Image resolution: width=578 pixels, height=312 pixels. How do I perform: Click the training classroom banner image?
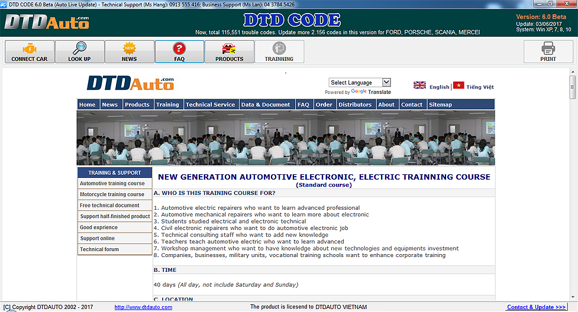[x=286, y=138]
